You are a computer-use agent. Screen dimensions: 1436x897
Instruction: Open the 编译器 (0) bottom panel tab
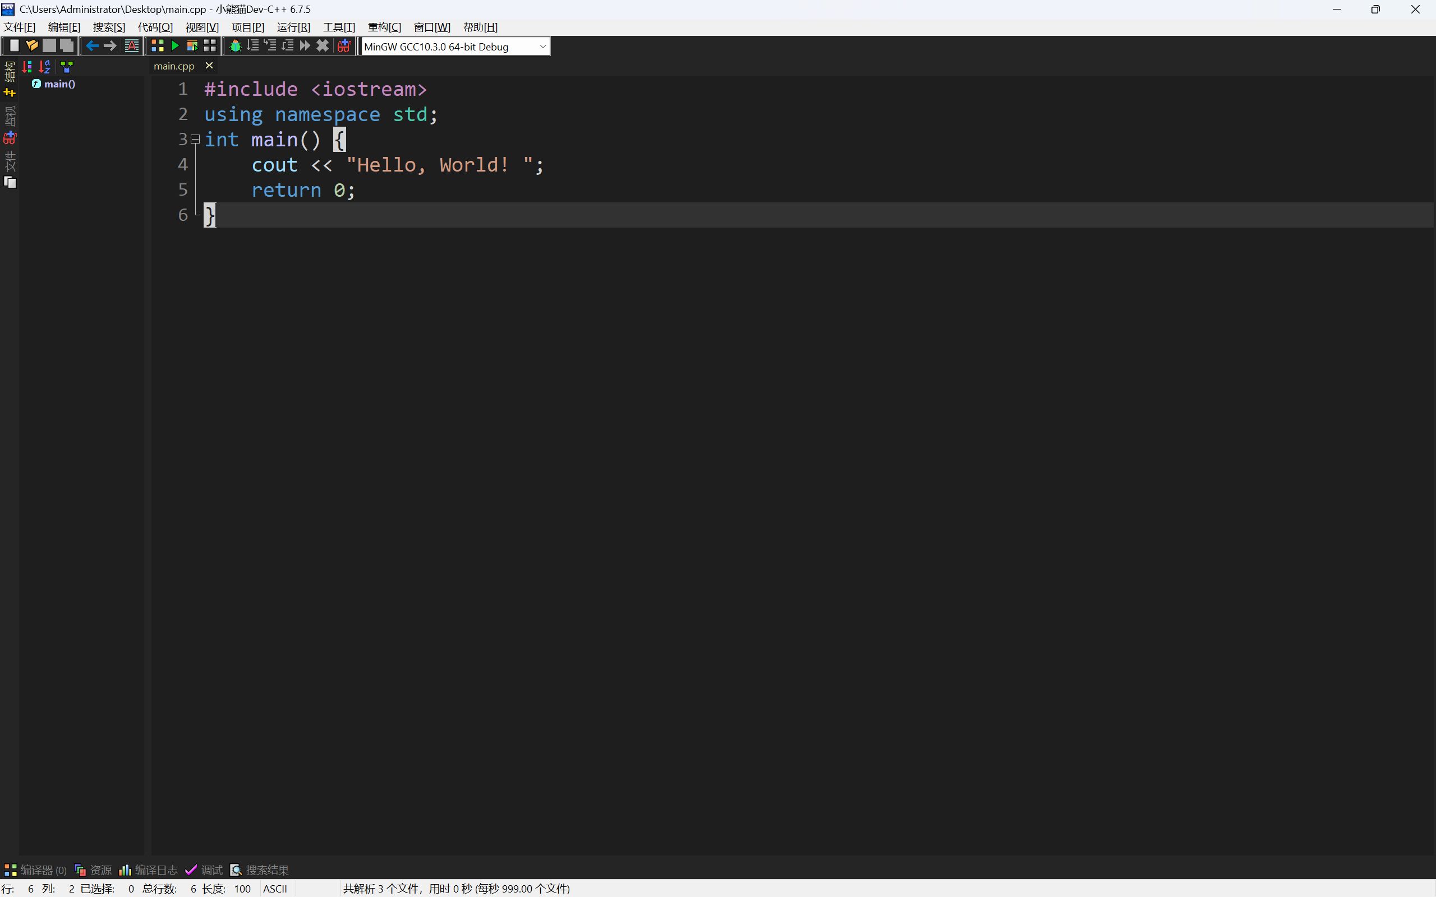coord(35,870)
